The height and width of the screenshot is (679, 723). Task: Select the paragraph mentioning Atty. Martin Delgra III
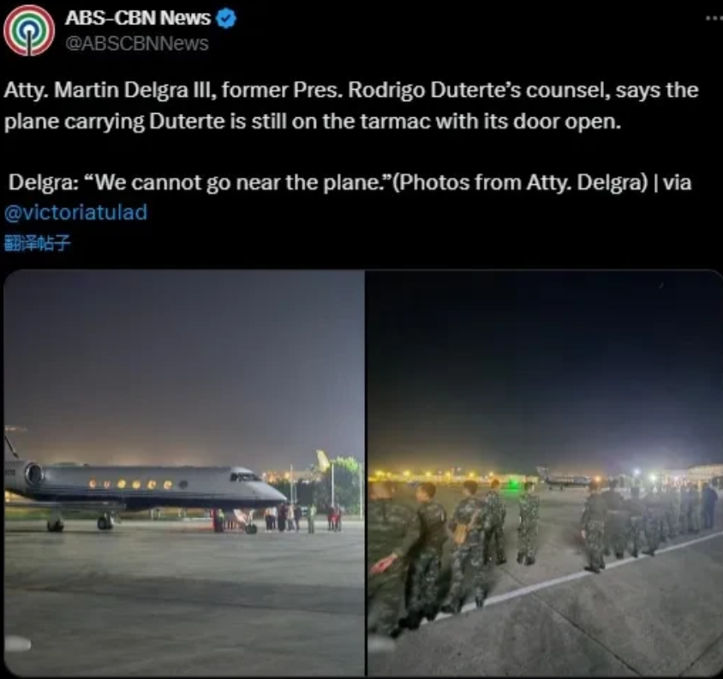(351, 105)
